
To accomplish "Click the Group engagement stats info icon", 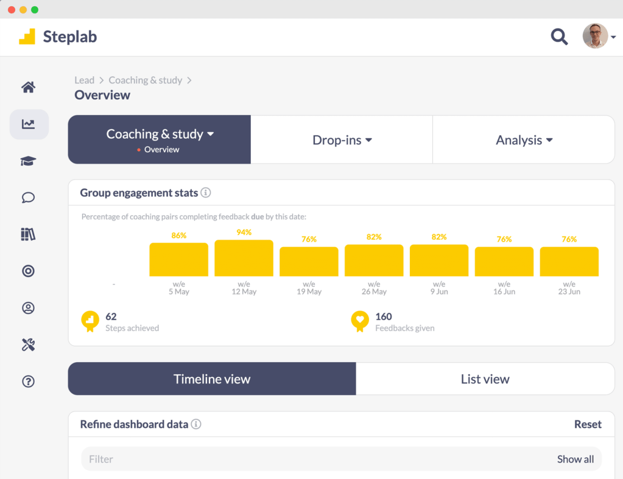I will click(x=206, y=192).
